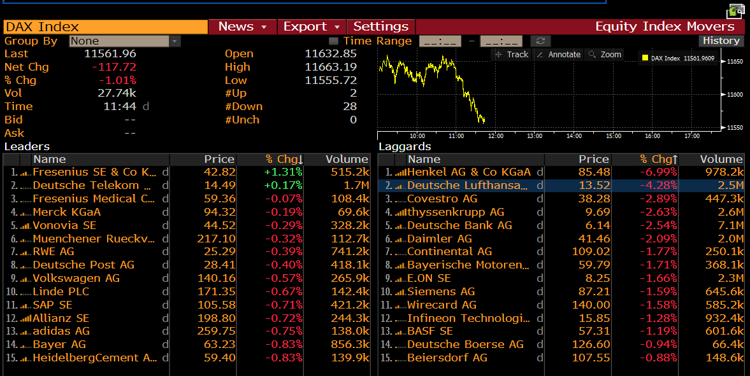
Task: Click the green export icon at top right
Action: click(x=735, y=11)
